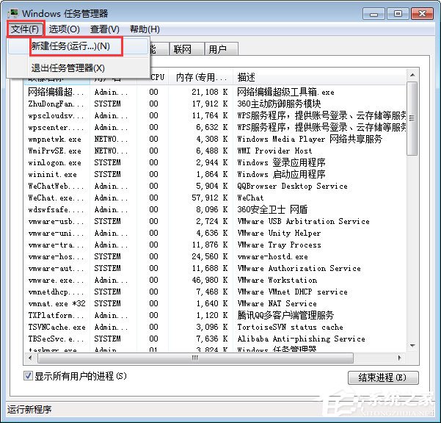Open the 文件(F) menu

(x=25, y=29)
